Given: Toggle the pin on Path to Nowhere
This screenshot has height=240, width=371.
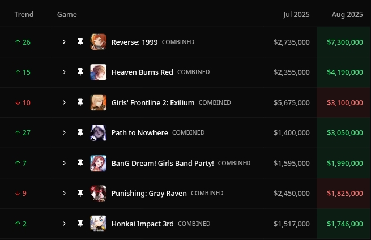Looking at the screenshot, I should pos(80,132).
